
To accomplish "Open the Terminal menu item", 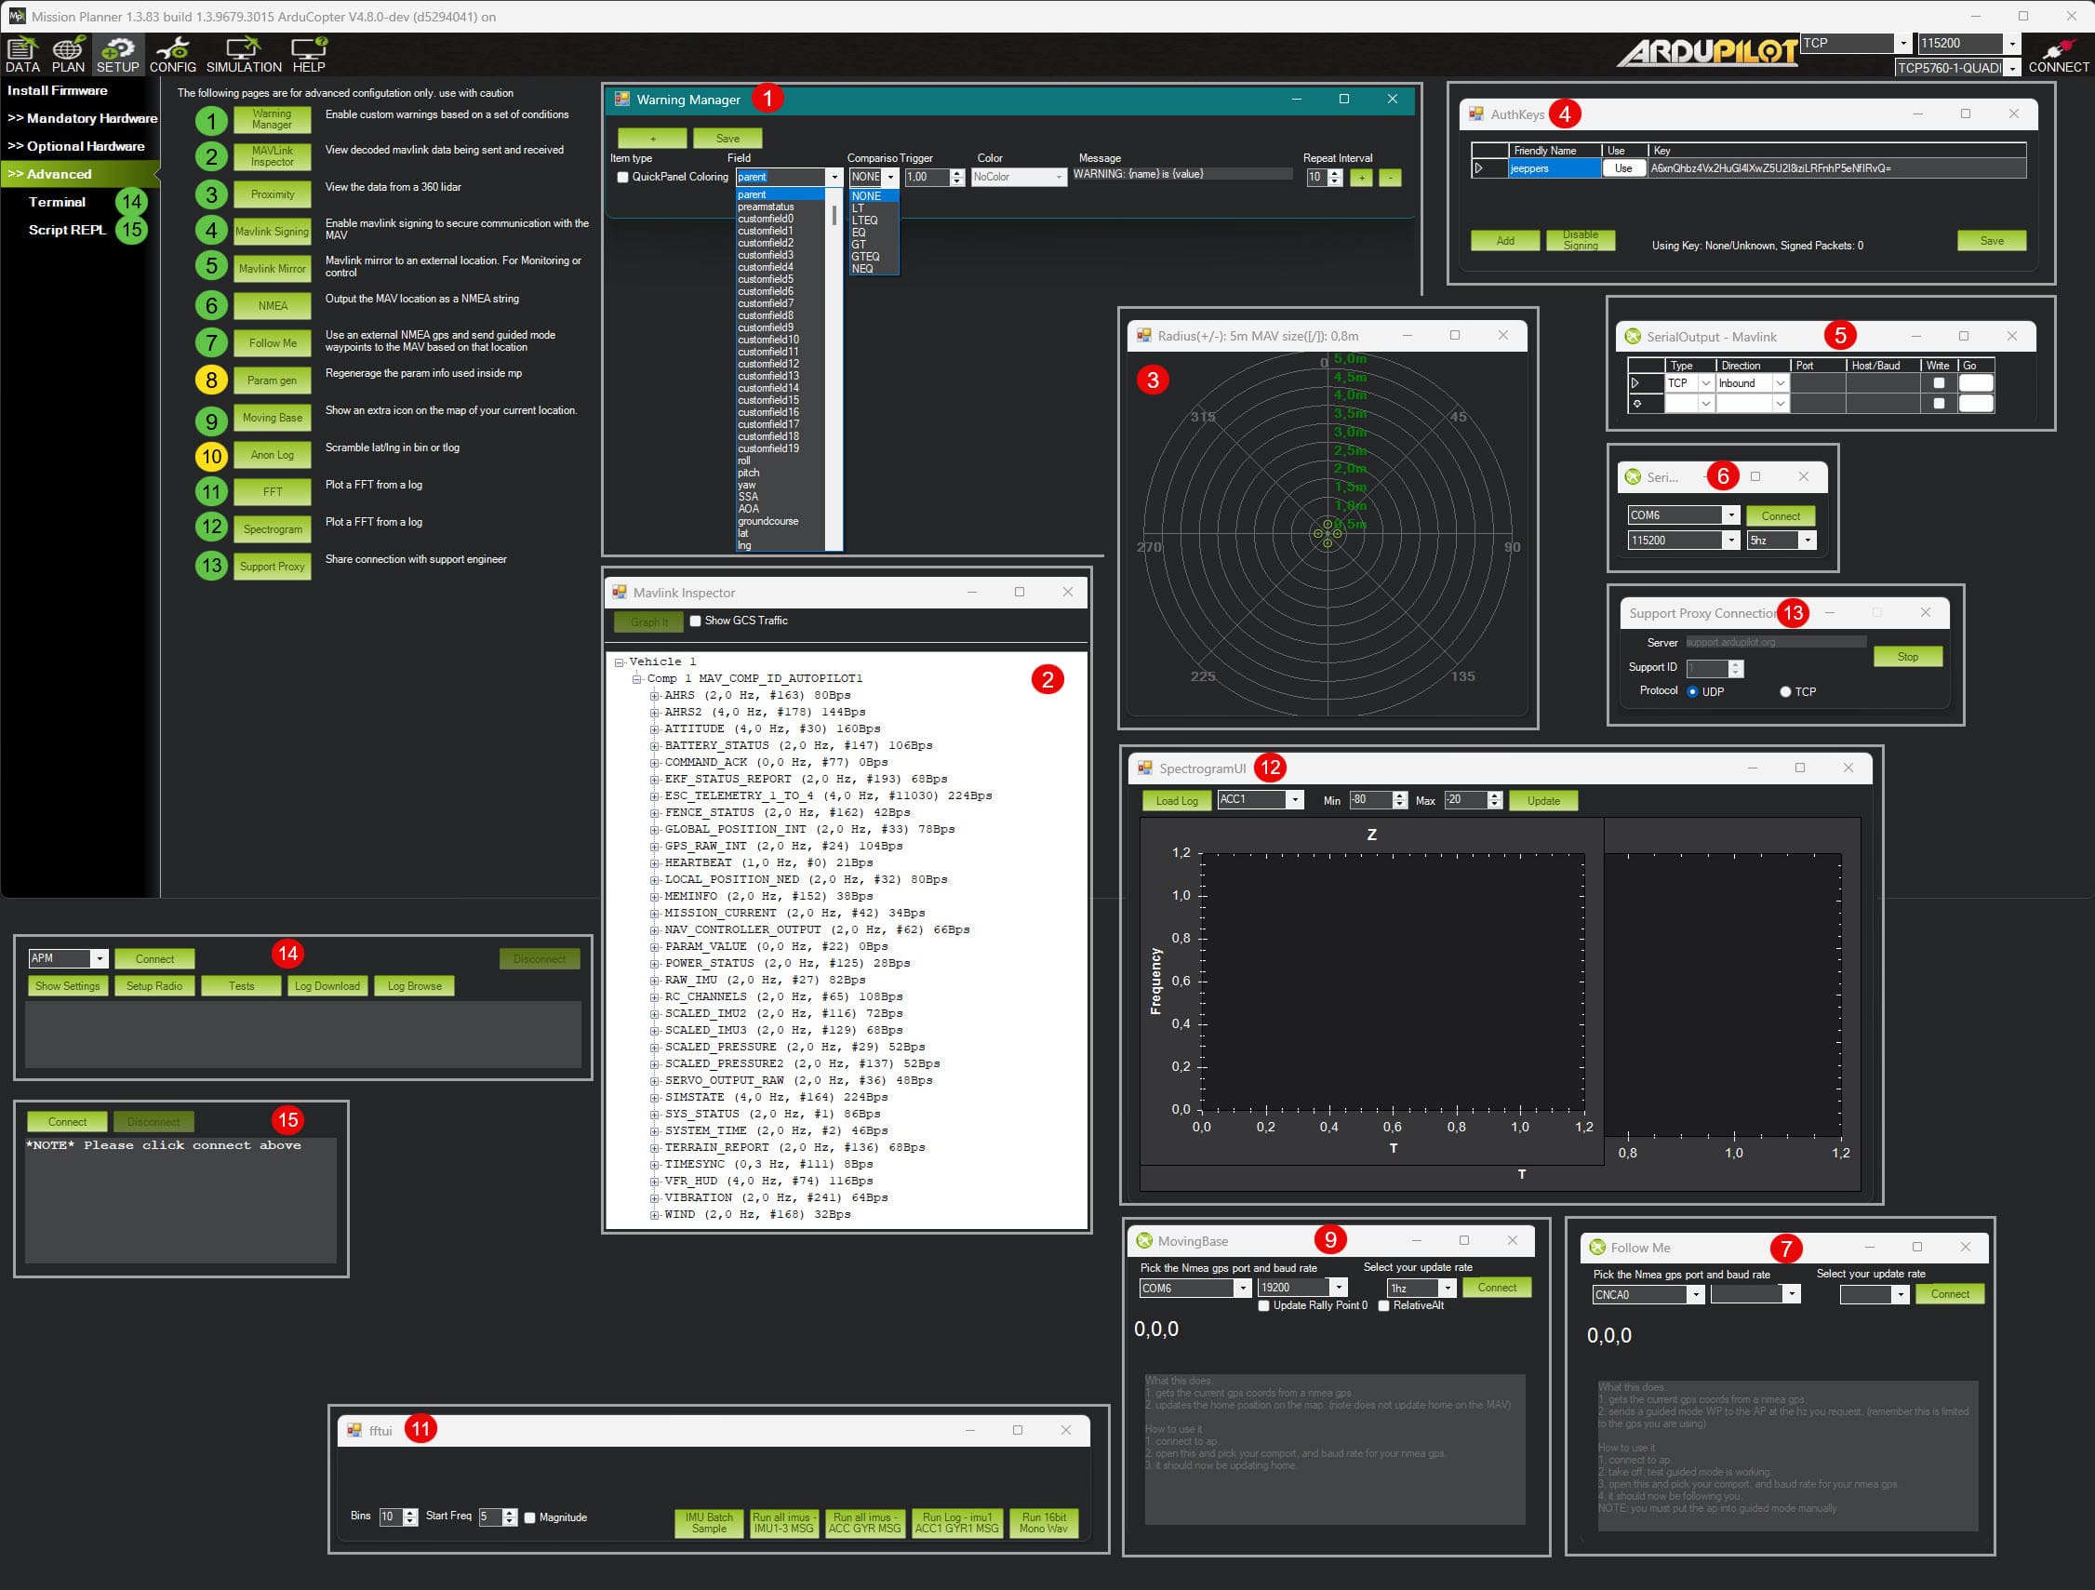I will click(x=57, y=202).
